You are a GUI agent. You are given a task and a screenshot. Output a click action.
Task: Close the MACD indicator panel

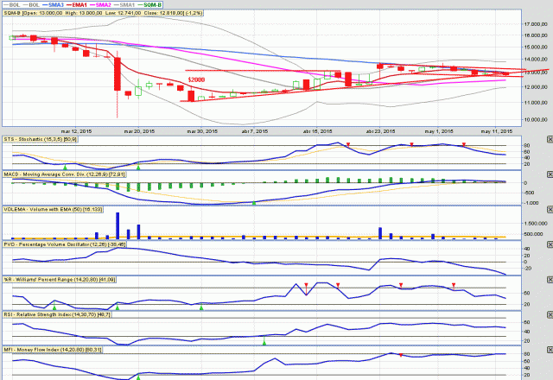pyautogui.click(x=550, y=174)
